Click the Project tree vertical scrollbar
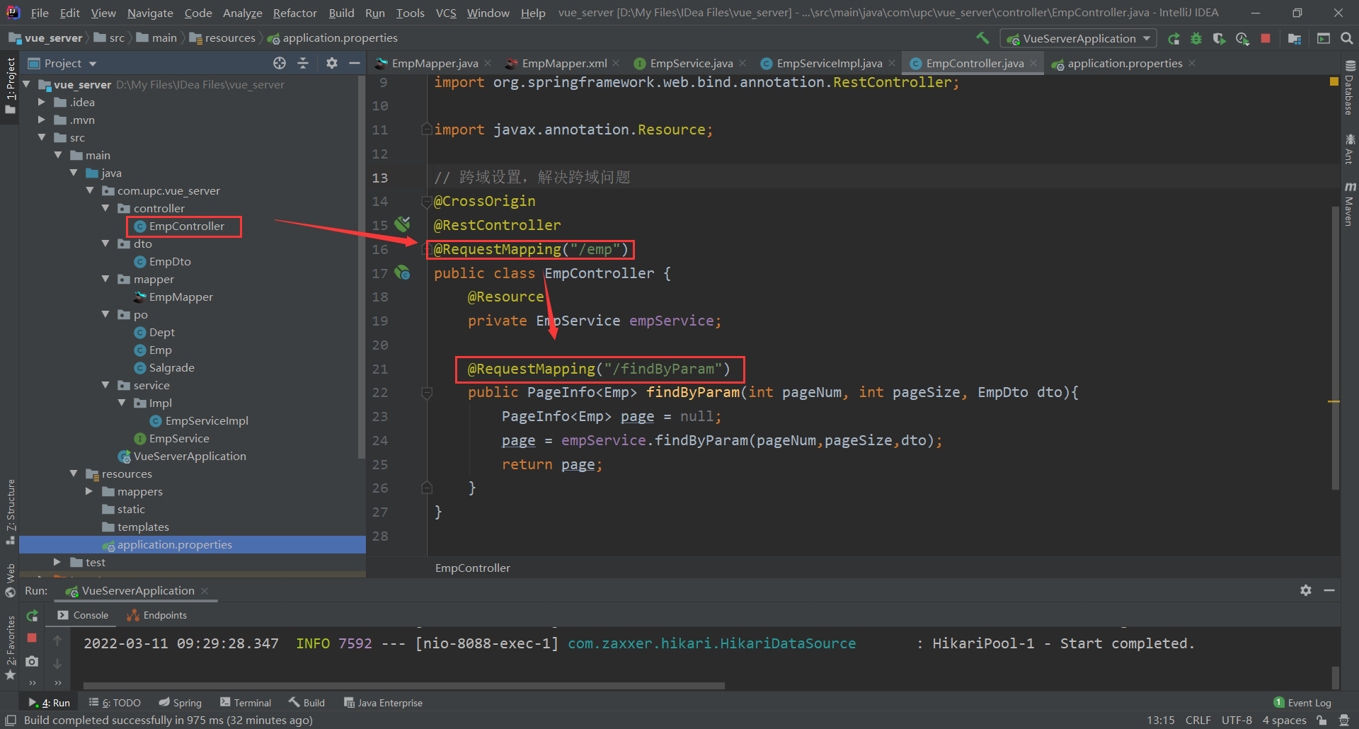The image size is (1359, 729). 362,269
